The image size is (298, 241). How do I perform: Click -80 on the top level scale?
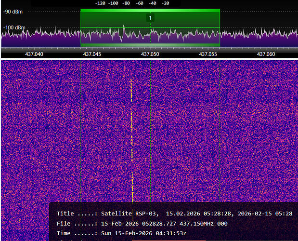click(x=126, y=3)
